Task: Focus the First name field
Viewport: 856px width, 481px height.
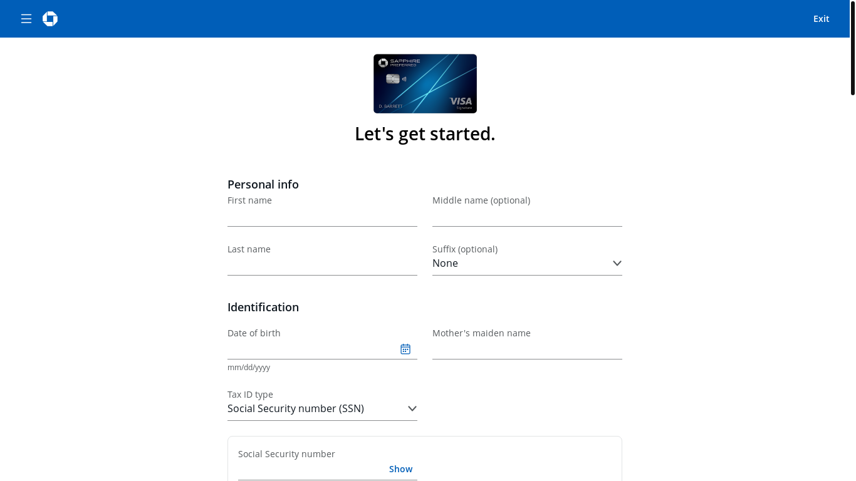Action: coord(322,217)
